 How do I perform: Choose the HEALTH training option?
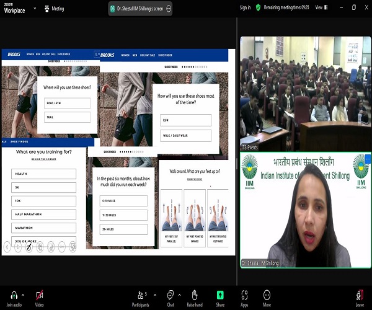(43, 174)
